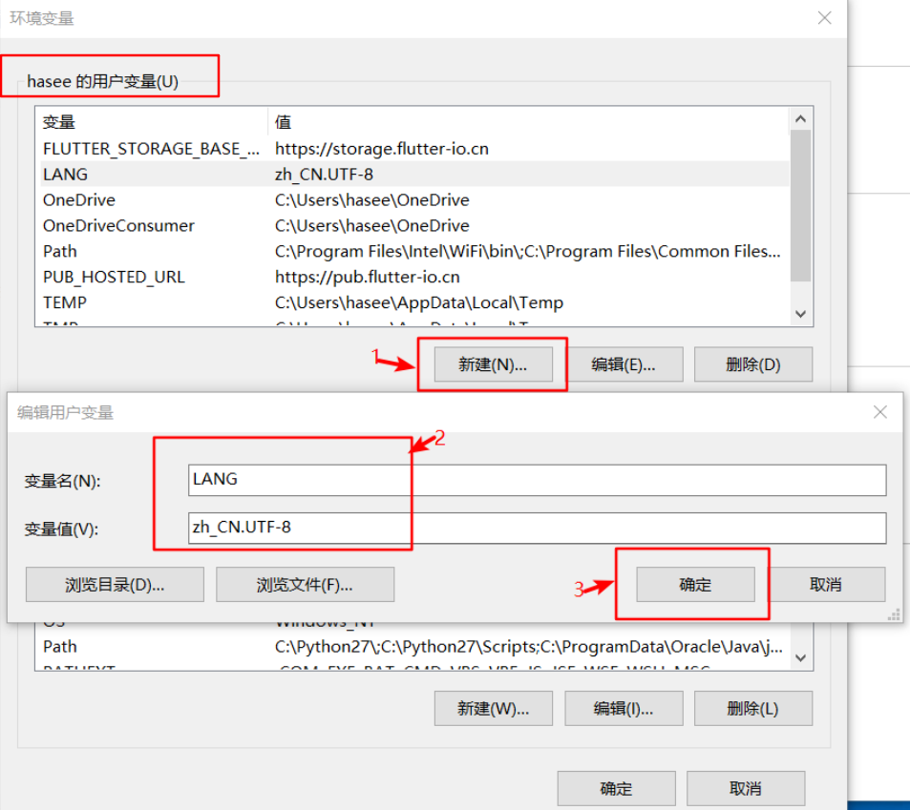
Task: Click 确定 at the bottom of 环境变量 dialog
Action: coord(616,788)
